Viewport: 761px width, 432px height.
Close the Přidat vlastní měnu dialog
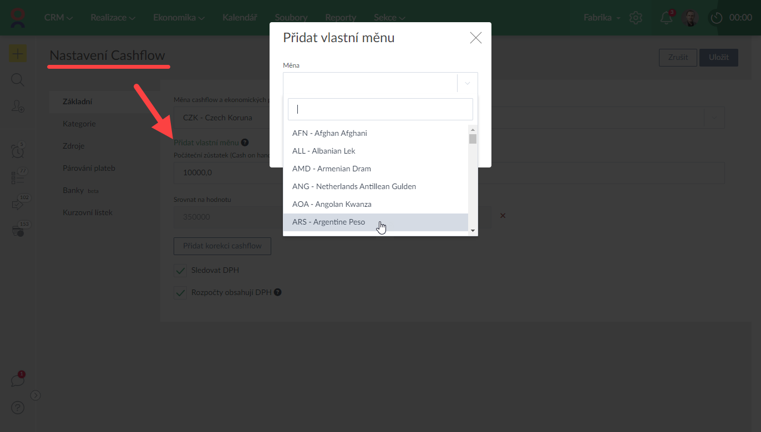(x=475, y=38)
